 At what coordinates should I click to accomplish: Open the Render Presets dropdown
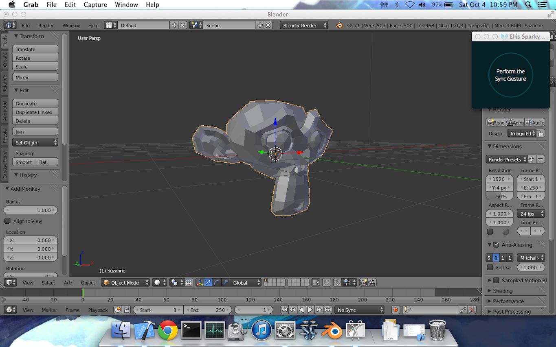506,159
